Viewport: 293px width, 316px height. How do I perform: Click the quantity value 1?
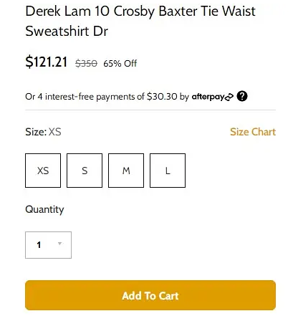click(39, 245)
